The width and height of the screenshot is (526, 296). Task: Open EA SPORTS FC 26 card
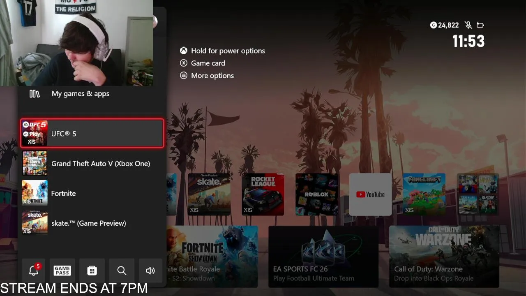[323, 257]
